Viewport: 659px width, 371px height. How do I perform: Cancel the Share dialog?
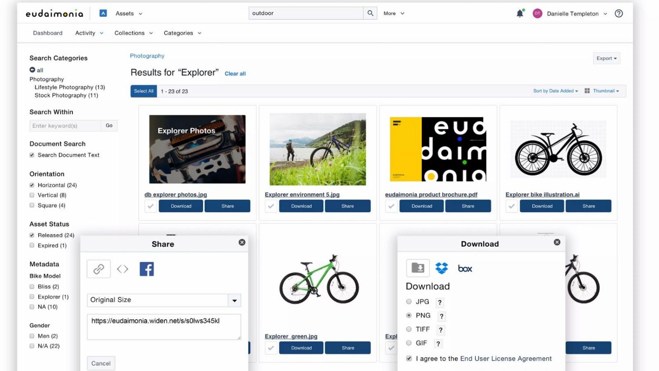click(101, 363)
